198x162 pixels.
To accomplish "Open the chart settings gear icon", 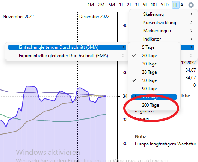I will (x=191, y=5).
